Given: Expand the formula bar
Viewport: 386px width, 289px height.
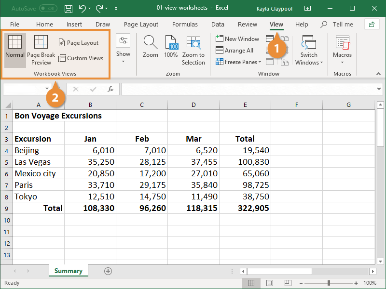Looking at the screenshot, I should pos(379,89).
